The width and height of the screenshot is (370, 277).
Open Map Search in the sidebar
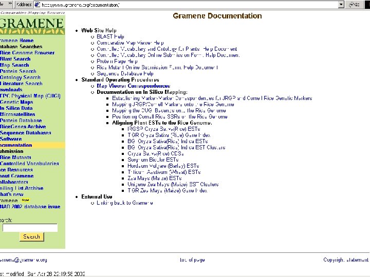tap(14, 65)
